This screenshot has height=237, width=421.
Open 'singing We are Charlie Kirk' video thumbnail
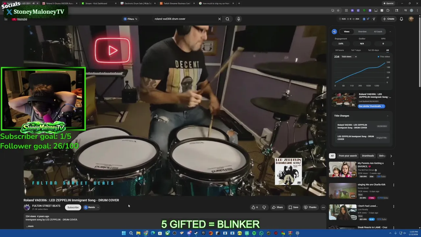click(343, 191)
